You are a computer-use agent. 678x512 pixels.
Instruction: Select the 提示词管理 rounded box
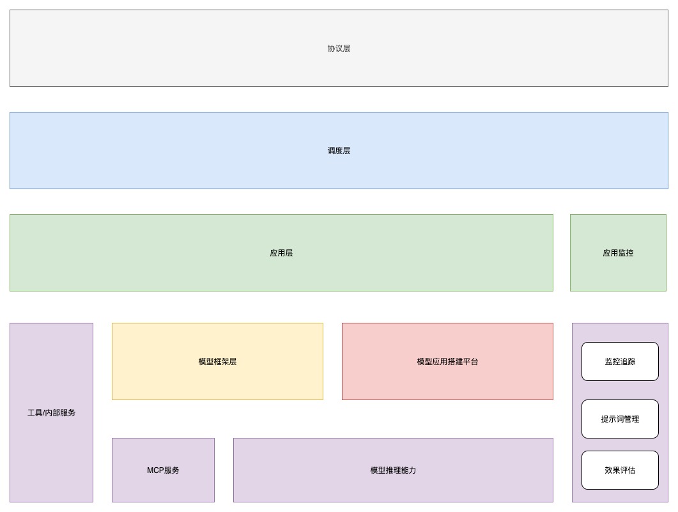(x=620, y=419)
